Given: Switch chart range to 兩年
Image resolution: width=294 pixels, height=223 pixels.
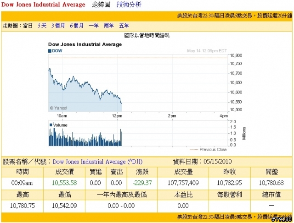Looking at the screenshot, I should (109, 26).
